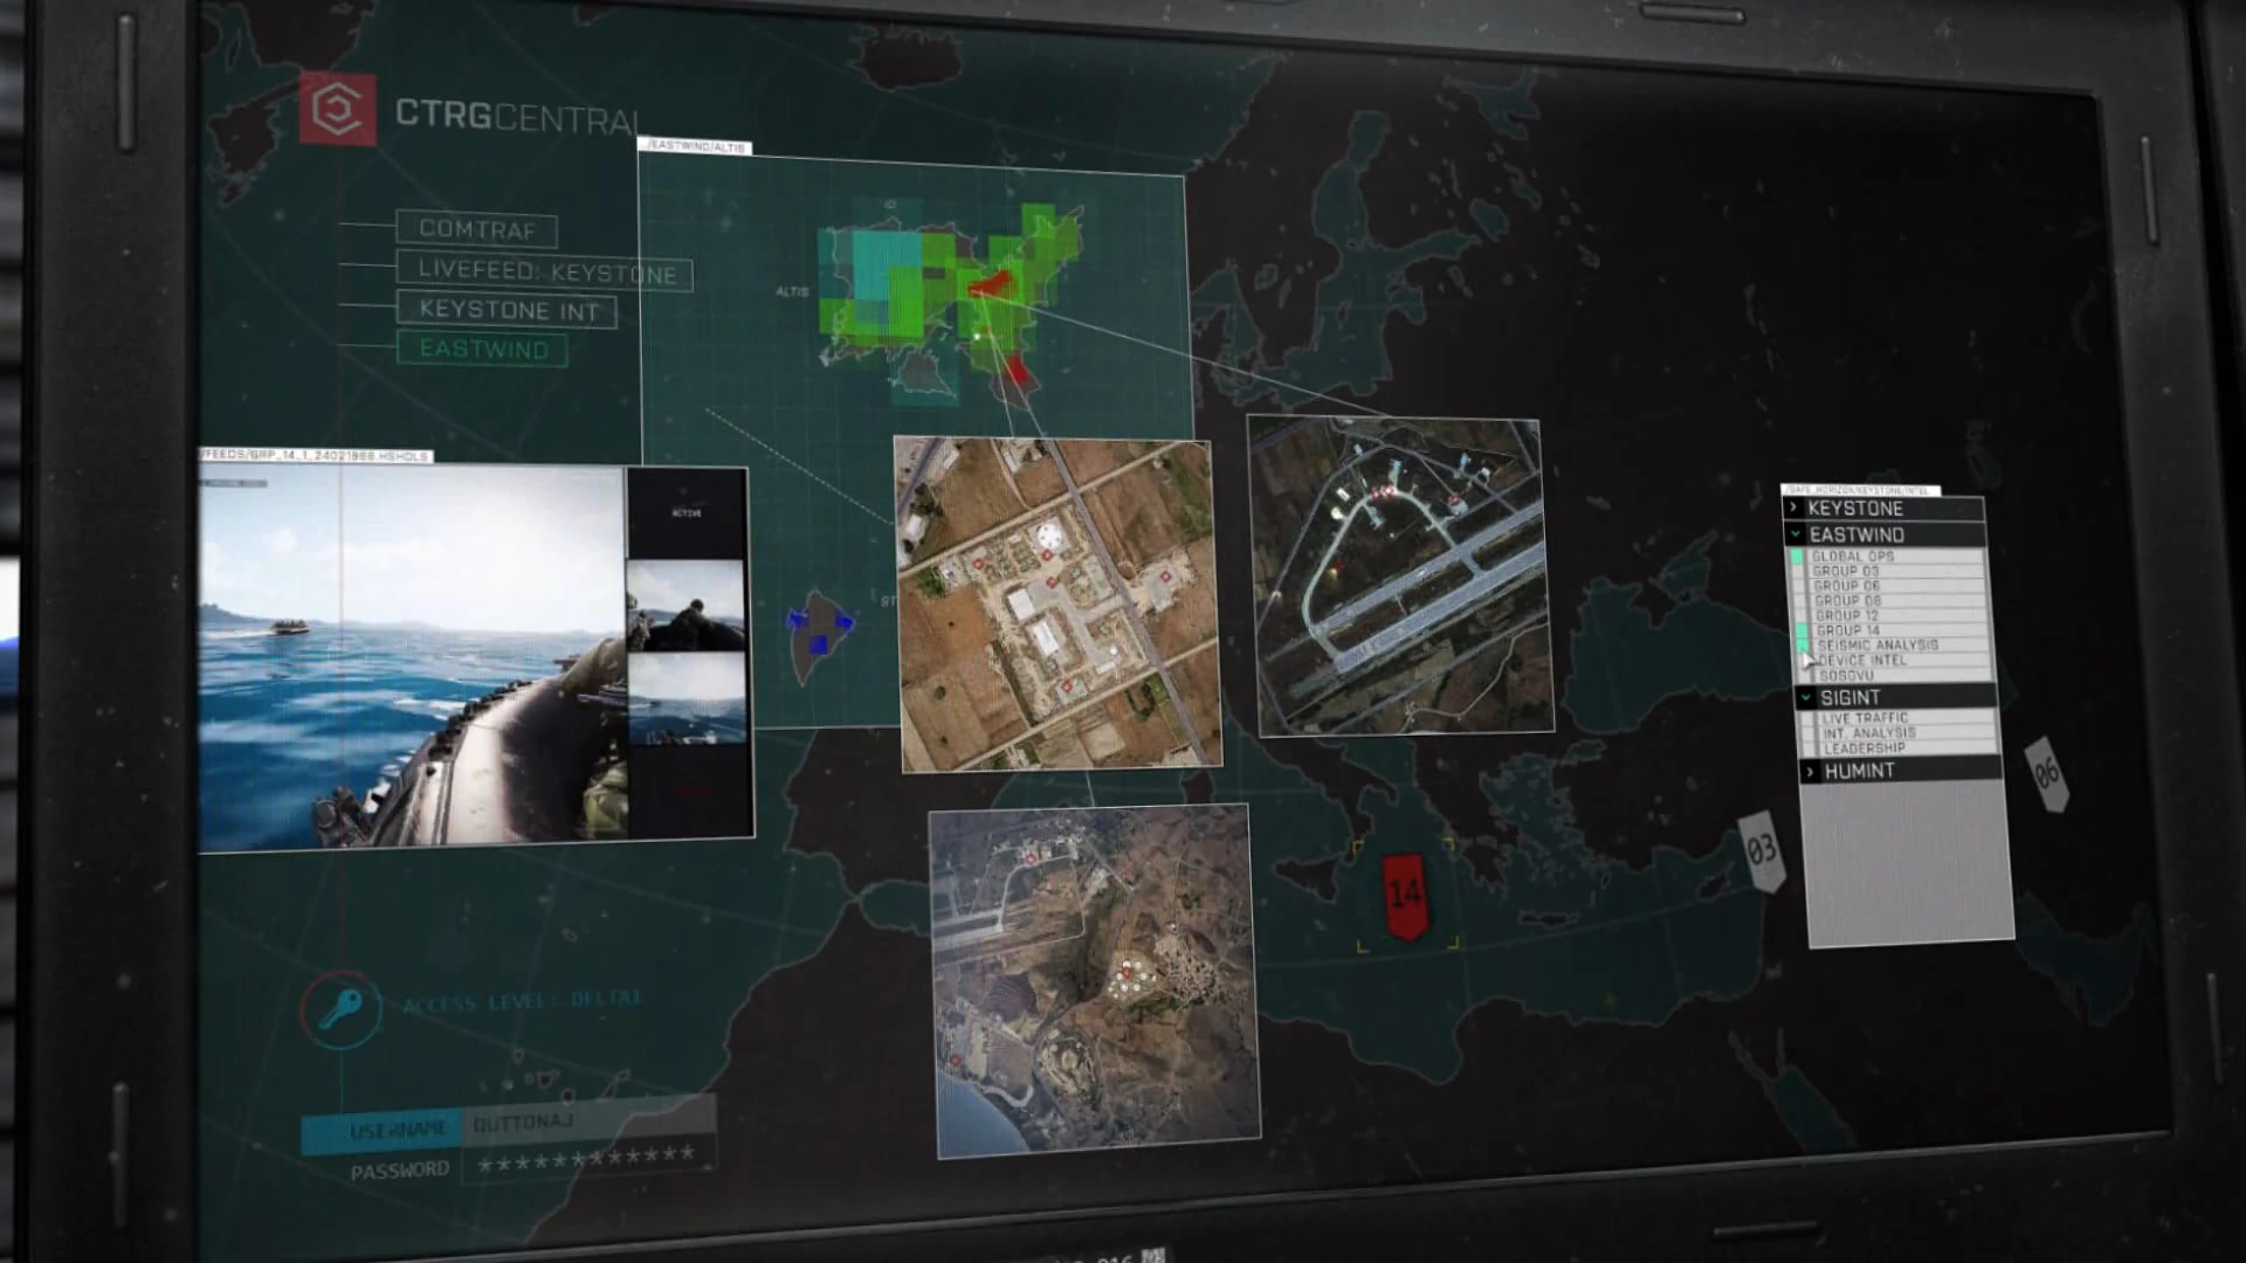Select the group 06 map marker
Image resolution: width=2246 pixels, height=1263 pixels.
2047,774
